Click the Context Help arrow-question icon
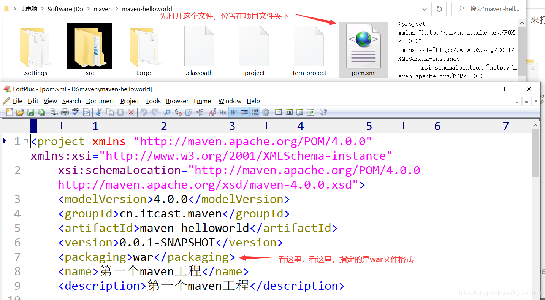 [323, 112]
